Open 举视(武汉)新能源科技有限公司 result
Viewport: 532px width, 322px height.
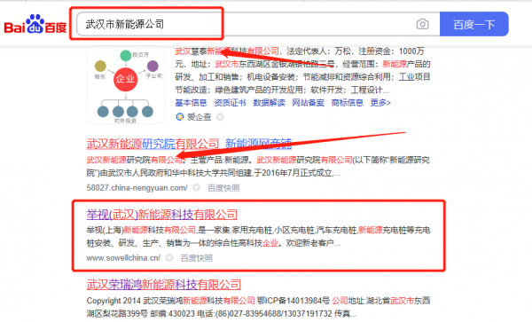[x=162, y=215]
